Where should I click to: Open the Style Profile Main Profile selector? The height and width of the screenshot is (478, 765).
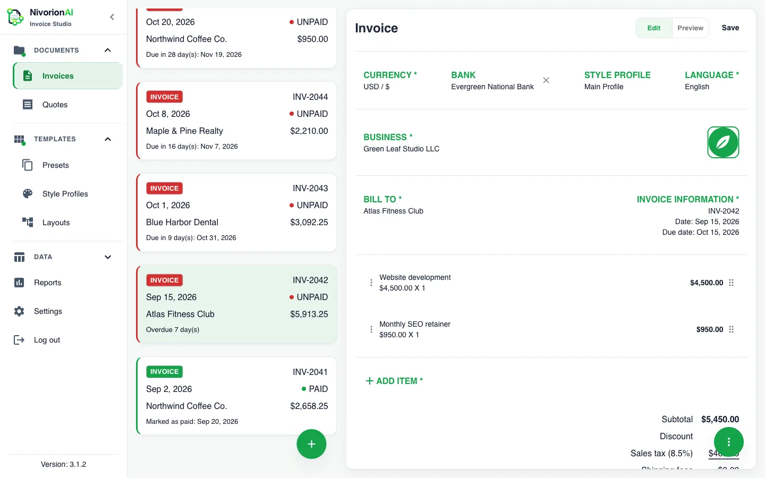pyautogui.click(x=617, y=81)
